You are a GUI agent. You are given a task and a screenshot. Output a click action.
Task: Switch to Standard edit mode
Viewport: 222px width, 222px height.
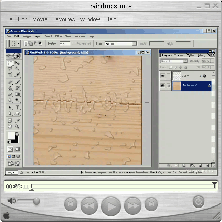[10, 149]
